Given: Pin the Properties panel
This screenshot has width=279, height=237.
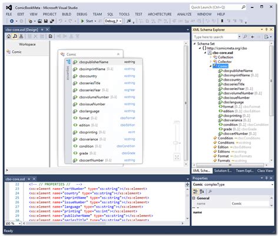Looking at the screenshot, I should point(267,178).
